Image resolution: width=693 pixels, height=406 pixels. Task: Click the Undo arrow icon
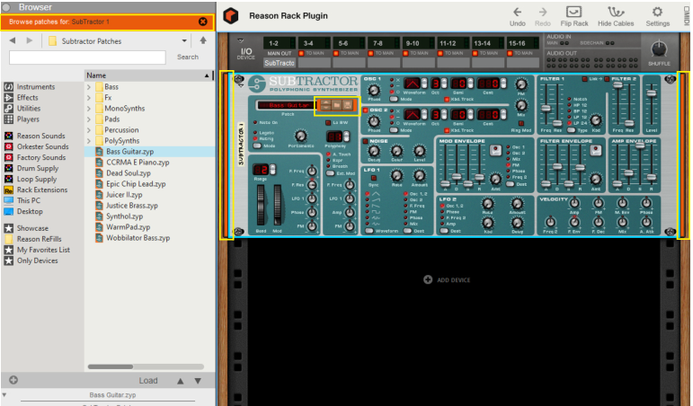[x=517, y=12]
